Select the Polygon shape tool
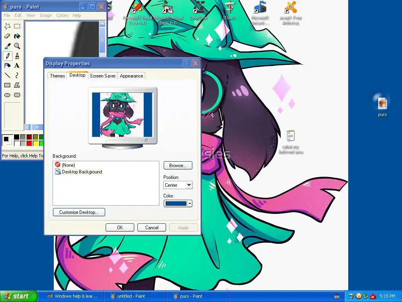 (x=17, y=85)
